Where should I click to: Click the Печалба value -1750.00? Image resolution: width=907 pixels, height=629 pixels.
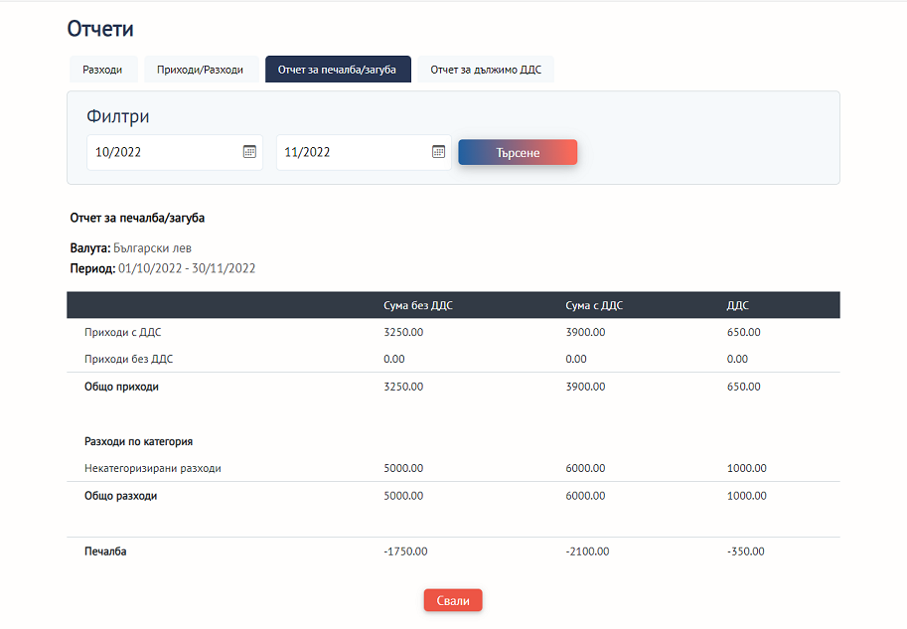coord(405,550)
